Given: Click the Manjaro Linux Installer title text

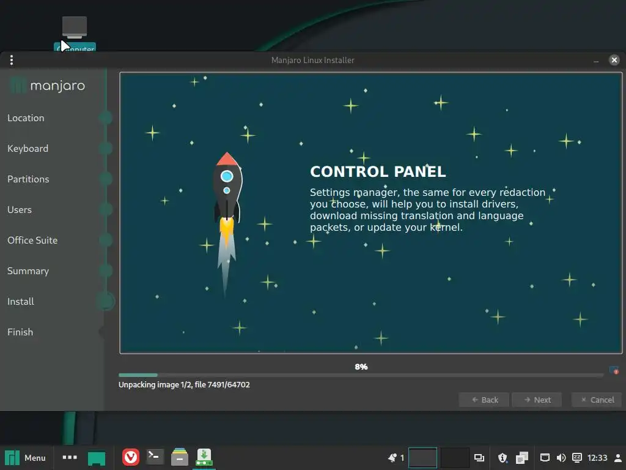Looking at the screenshot, I should (312, 60).
